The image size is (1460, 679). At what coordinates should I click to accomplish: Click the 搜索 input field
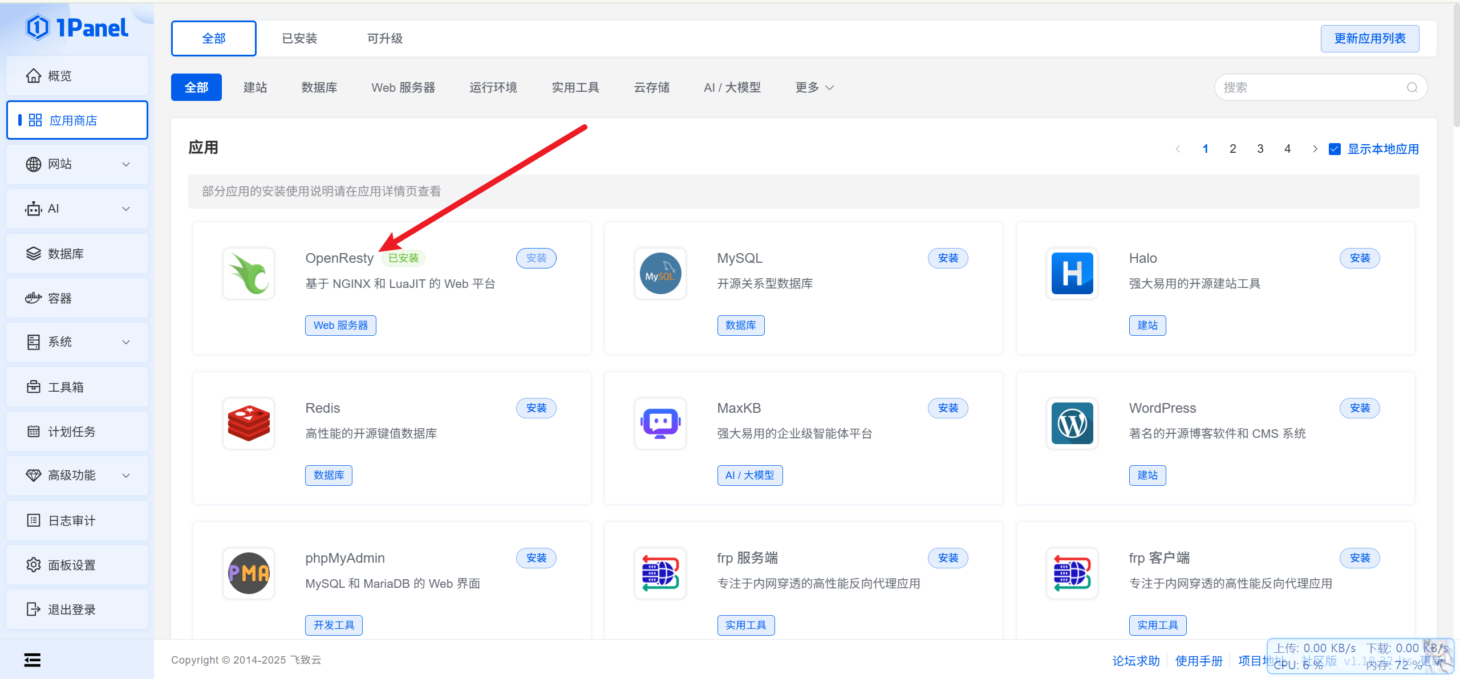[1320, 87]
